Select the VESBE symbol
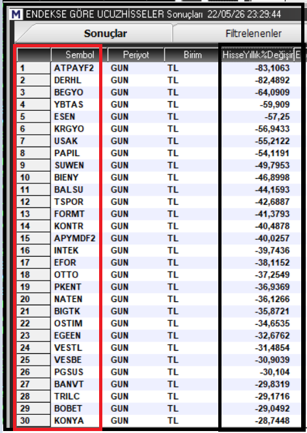The width and height of the screenshot is (307, 433). (68, 360)
